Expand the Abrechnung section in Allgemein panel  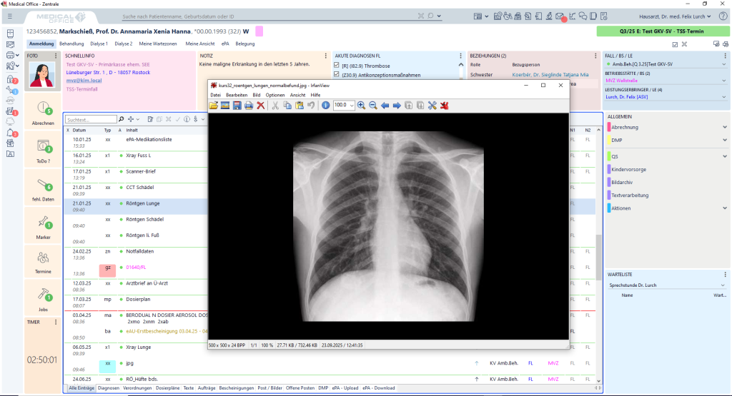(726, 127)
